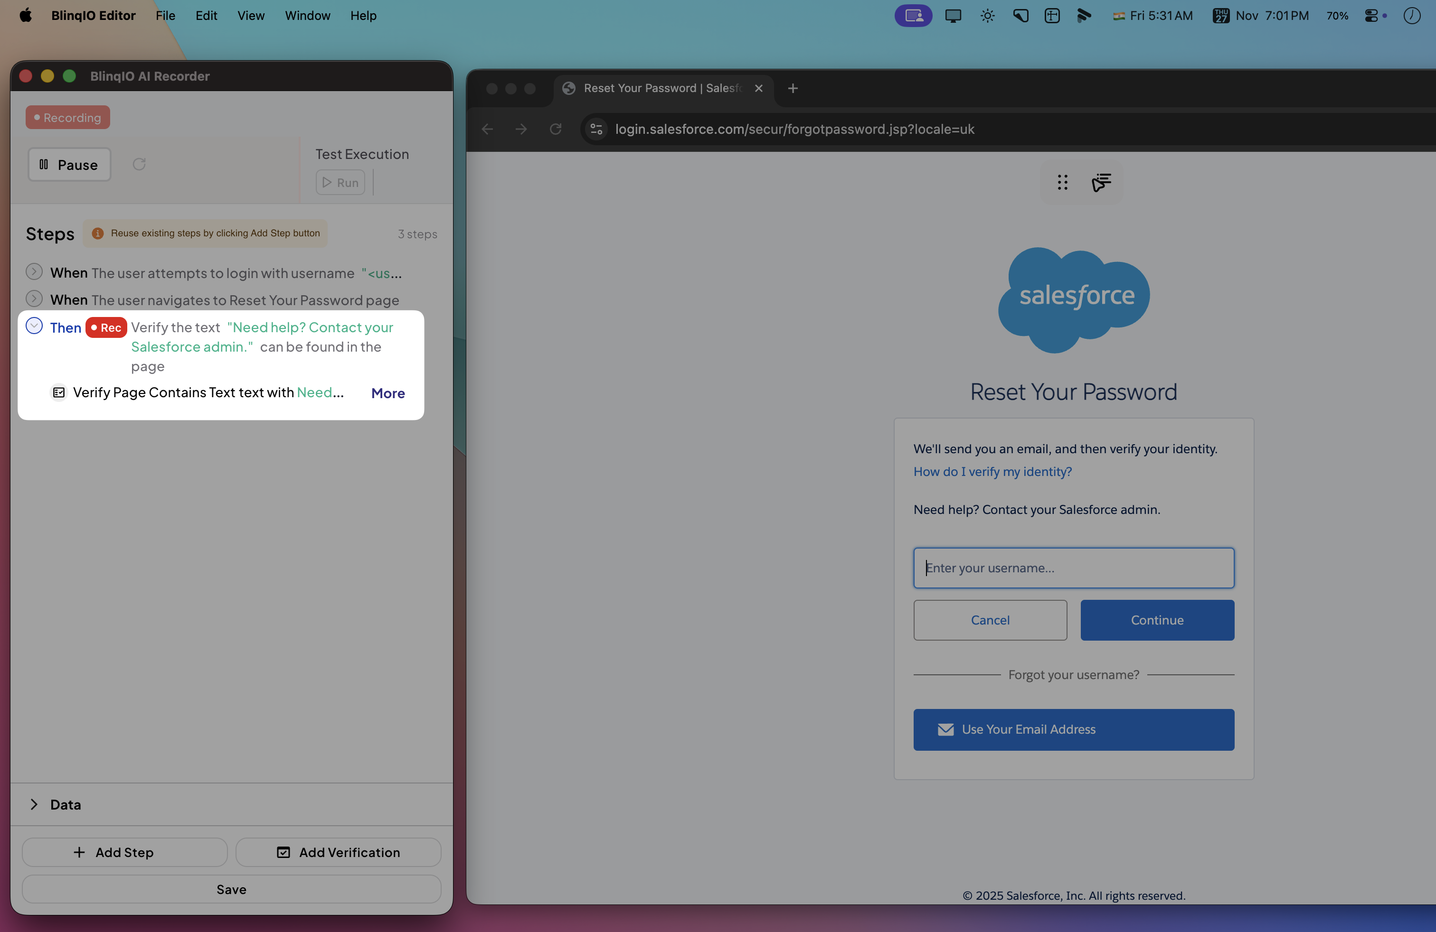Open the macOS Control Center icon

tap(1371, 16)
